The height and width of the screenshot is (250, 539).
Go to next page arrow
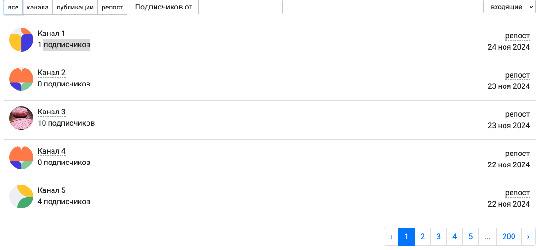pos(528,237)
